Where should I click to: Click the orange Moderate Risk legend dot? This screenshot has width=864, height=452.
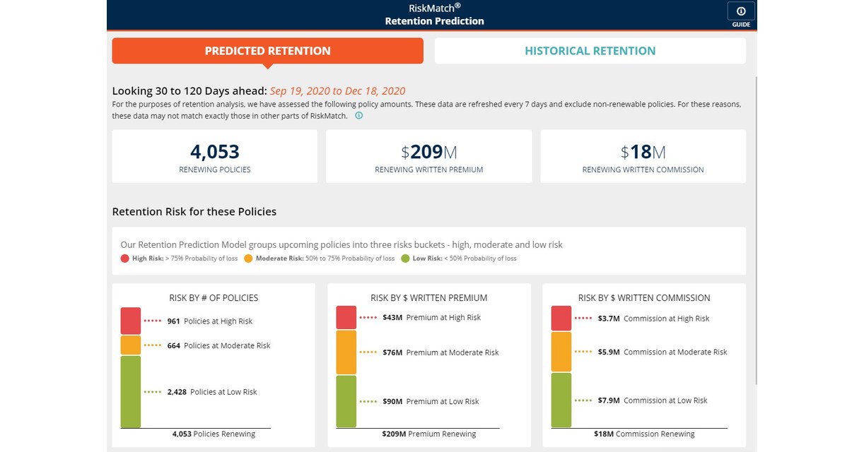(x=247, y=258)
